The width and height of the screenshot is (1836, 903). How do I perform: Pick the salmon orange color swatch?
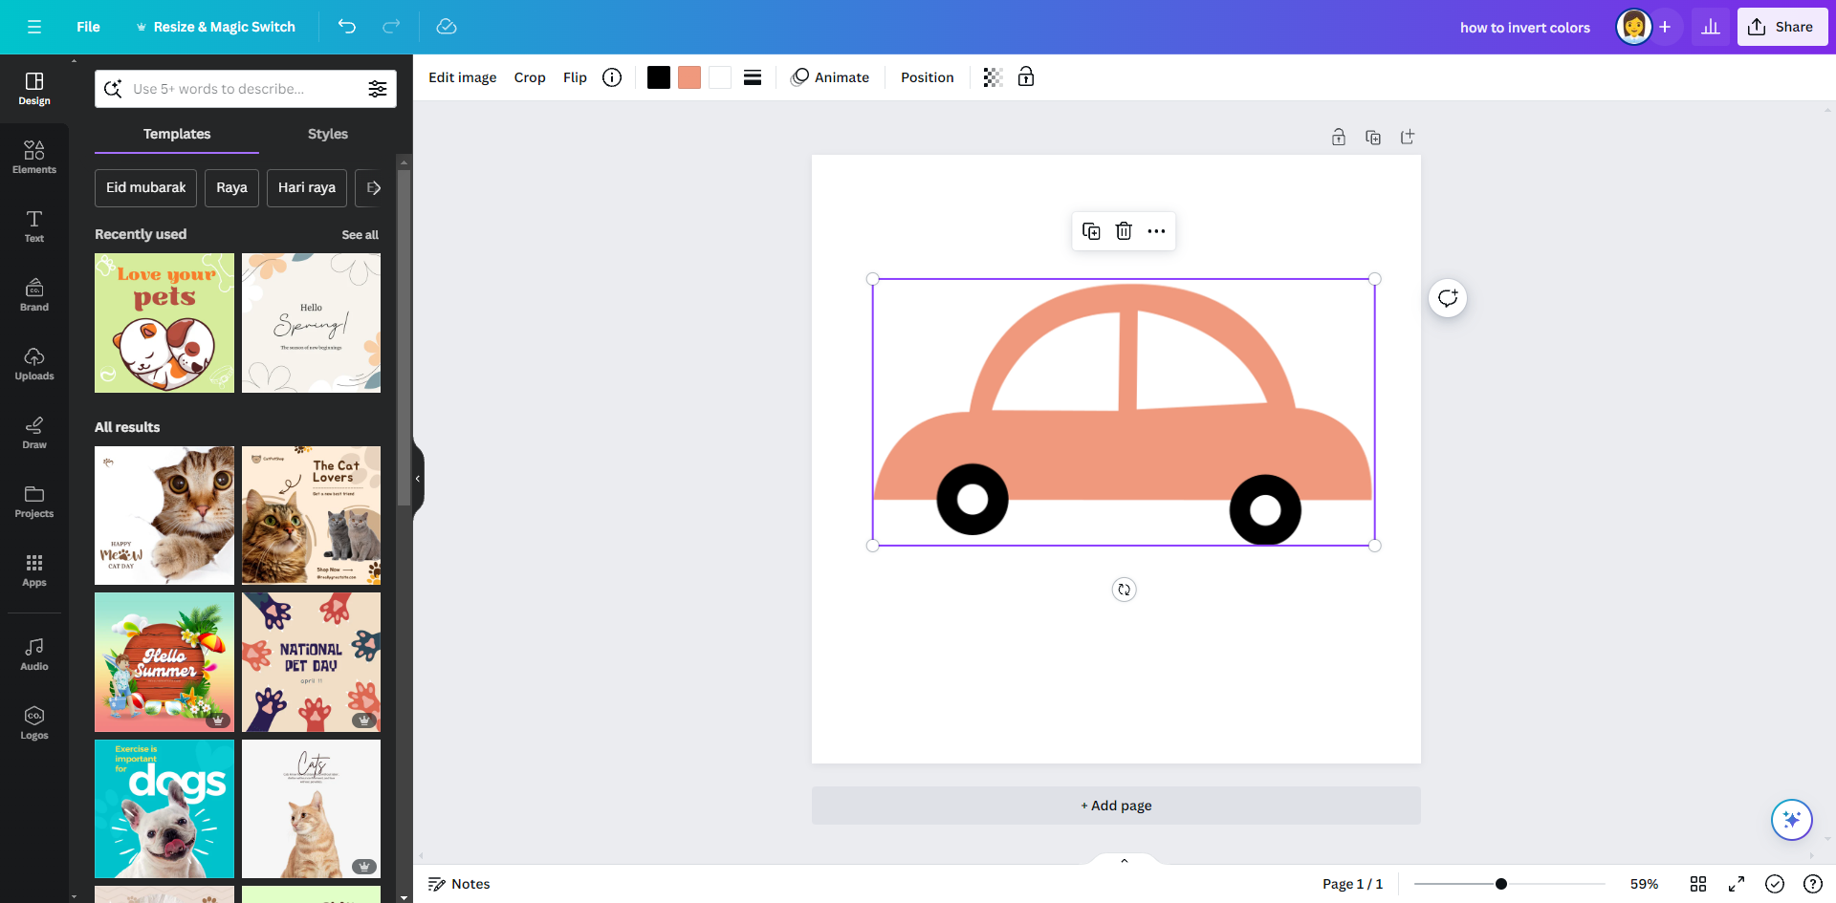coord(689,77)
